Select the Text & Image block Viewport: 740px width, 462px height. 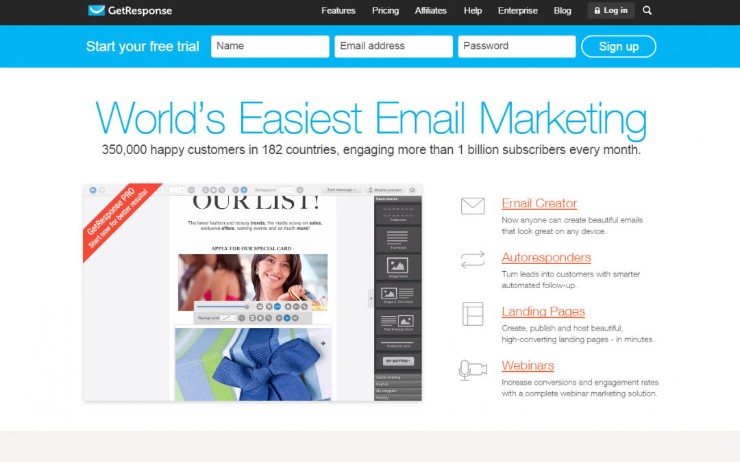tap(398, 322)
